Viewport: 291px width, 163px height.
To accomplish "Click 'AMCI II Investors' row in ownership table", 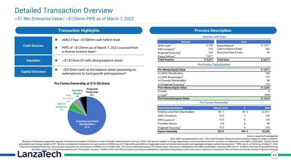I will tap(214, 116).
